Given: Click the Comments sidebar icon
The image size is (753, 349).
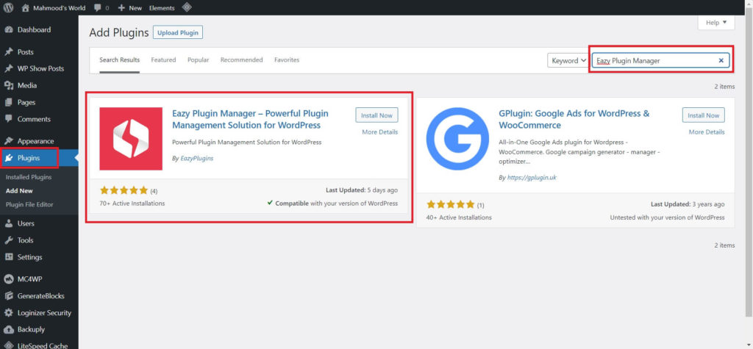Looking at the screenshot, I should click(9, 119).
